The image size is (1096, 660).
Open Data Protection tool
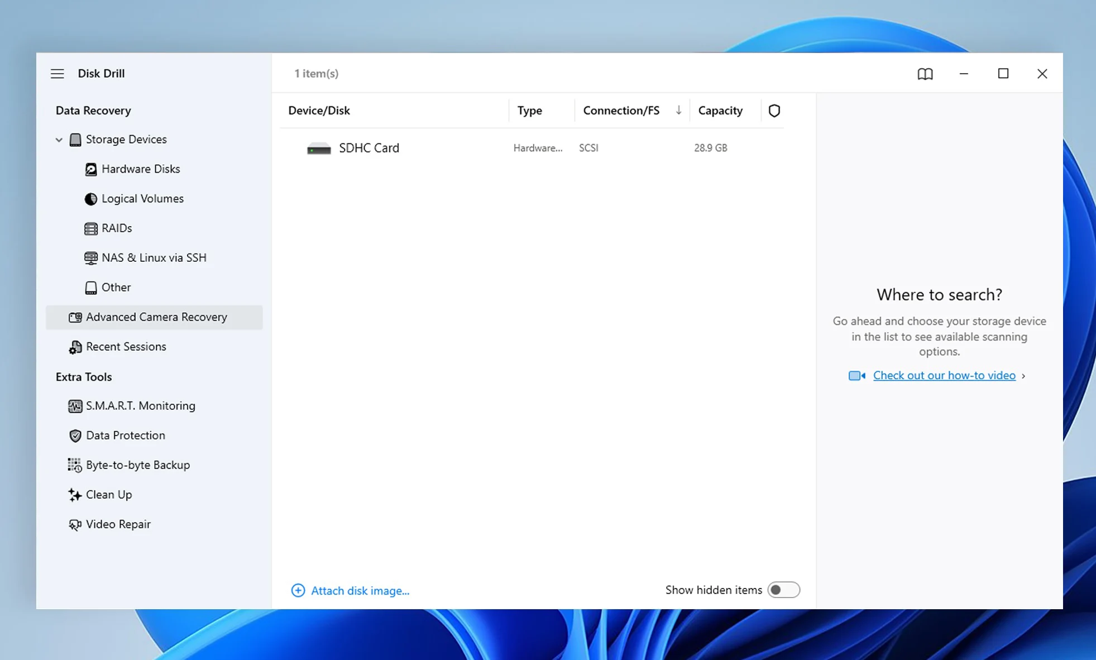125,436
